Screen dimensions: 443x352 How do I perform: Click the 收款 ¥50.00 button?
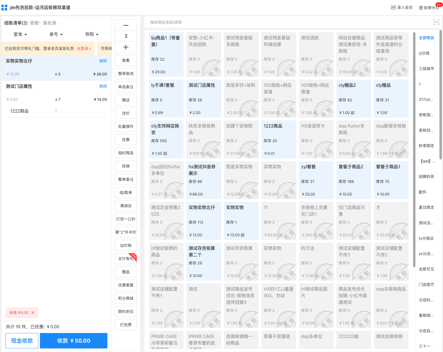[x=74, y=341]
